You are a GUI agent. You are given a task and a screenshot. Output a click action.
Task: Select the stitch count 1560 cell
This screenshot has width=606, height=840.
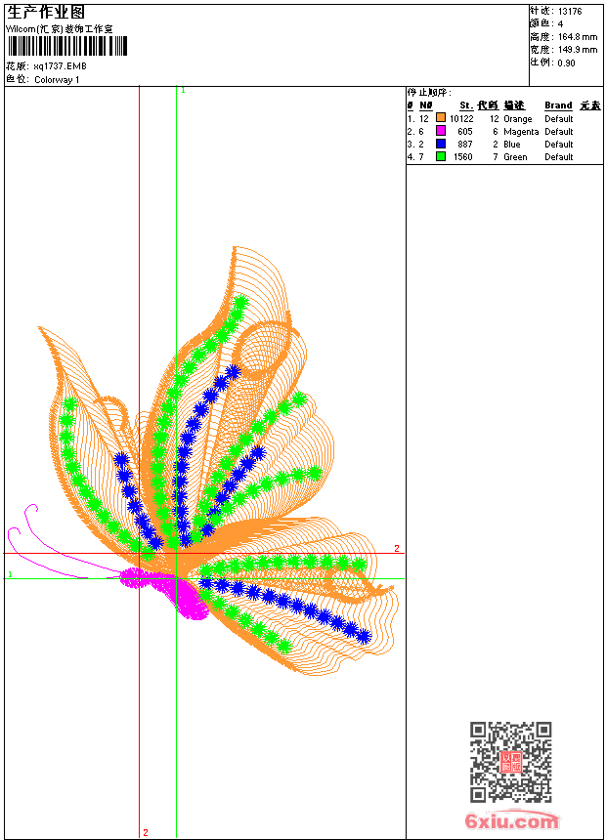coord(463,157)
